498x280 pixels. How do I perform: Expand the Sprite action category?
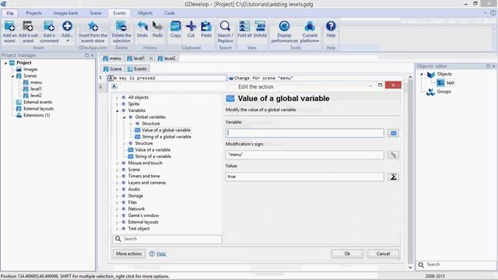pyautogui.click(x=117, y=104)
